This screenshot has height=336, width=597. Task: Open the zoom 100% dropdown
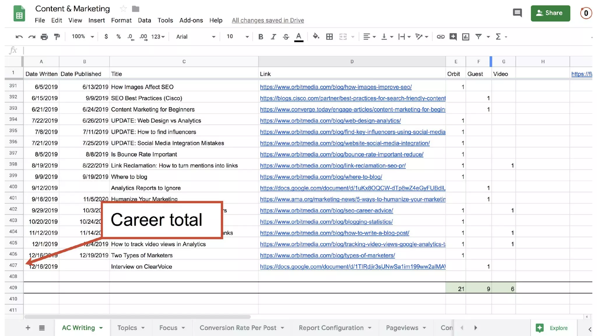point(83,37)
